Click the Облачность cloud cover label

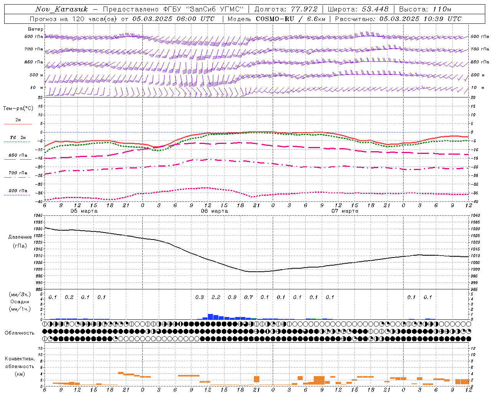(x=20, y=333)
